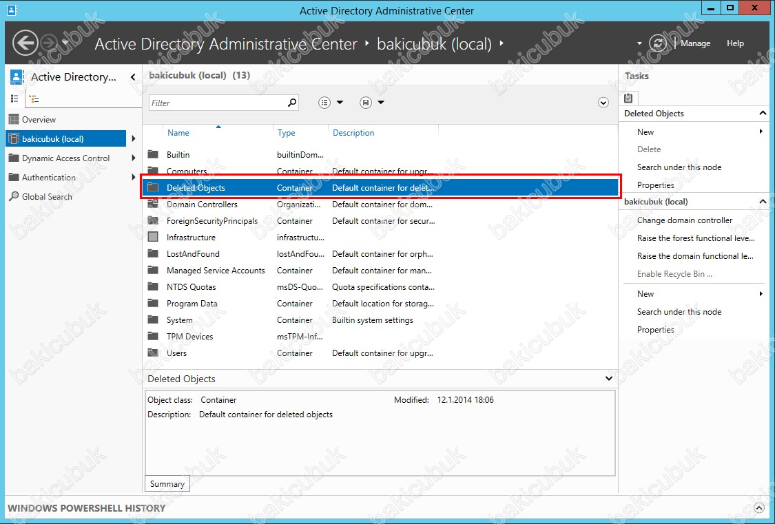The width and height of the screenshot is (775, 524).
Task: Open Properties for Deleted Objects
Action: (x=655, y=185)
